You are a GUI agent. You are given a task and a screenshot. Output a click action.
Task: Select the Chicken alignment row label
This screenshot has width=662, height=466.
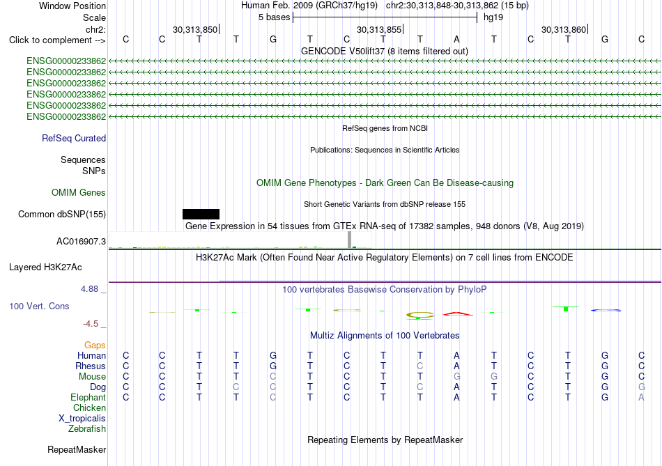click(89, 407)
